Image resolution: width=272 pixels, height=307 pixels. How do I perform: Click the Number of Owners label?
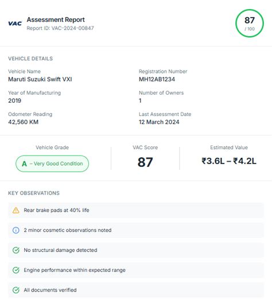point(161,93)
